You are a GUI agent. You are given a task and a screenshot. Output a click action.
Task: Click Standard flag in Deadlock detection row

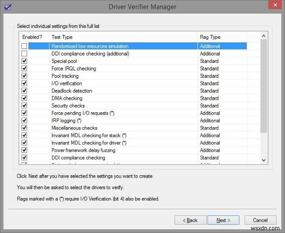pos(209,91)
